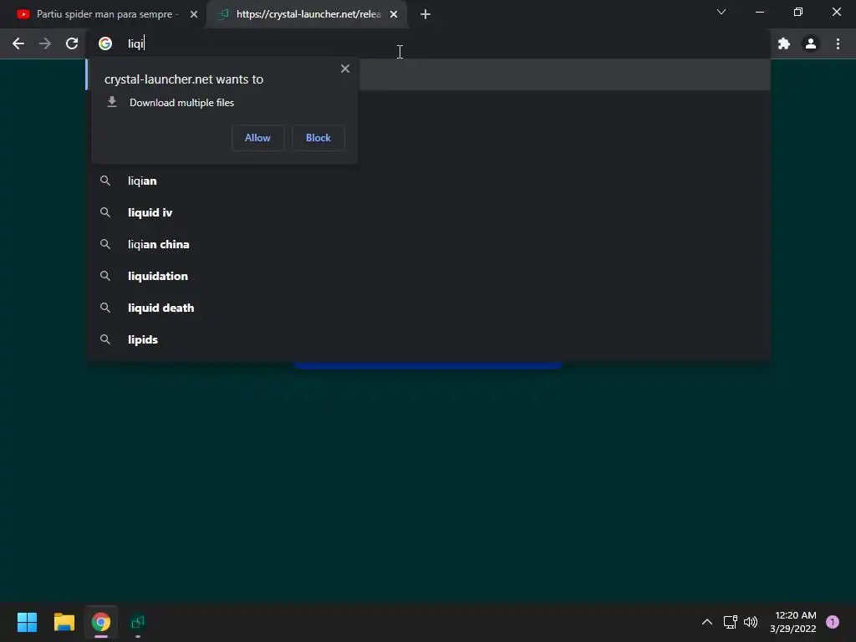Dismiss the download permission popup
856x642 pixels.
click(x=345, y=69)
